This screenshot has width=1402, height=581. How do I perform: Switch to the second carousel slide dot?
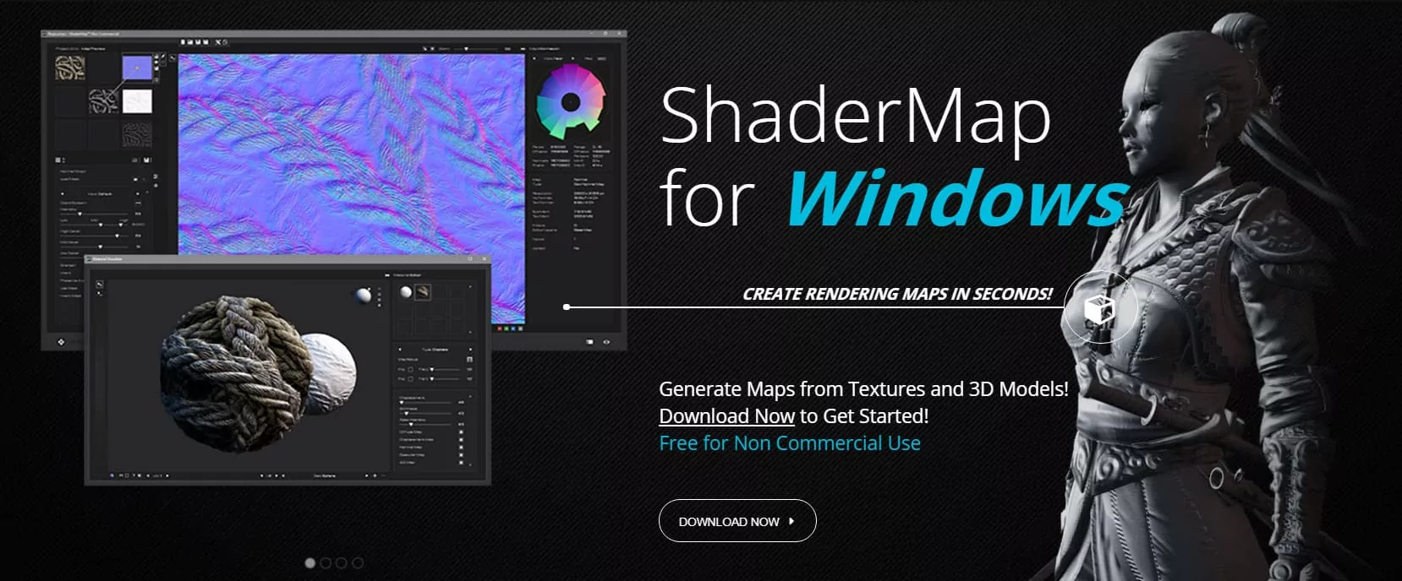[326, 562]
